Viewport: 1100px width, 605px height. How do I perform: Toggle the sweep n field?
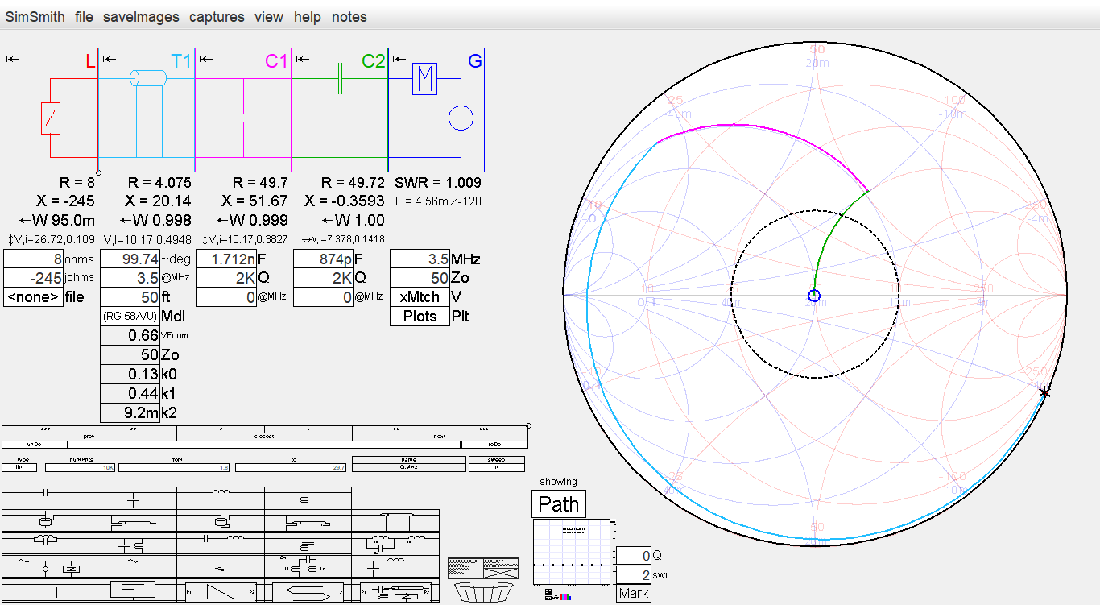point(496,467)
